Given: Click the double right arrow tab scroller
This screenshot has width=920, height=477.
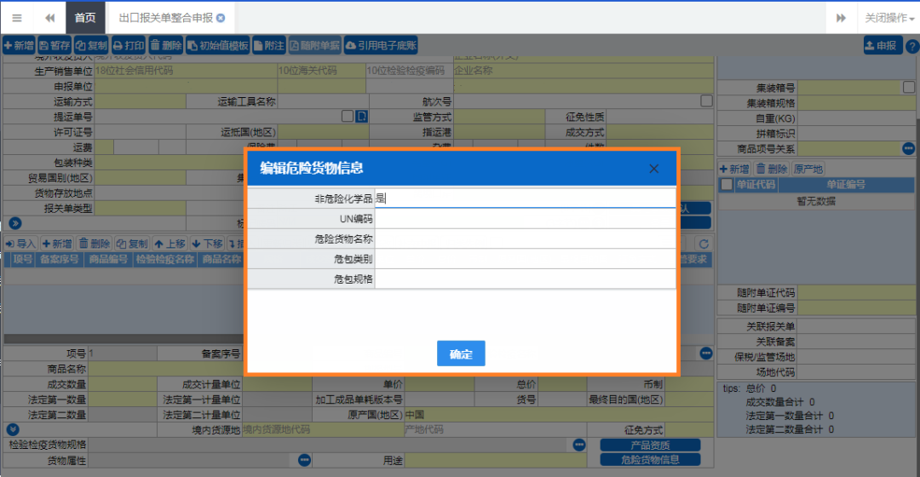Looking at the screenshot, I should click(841, 18).
